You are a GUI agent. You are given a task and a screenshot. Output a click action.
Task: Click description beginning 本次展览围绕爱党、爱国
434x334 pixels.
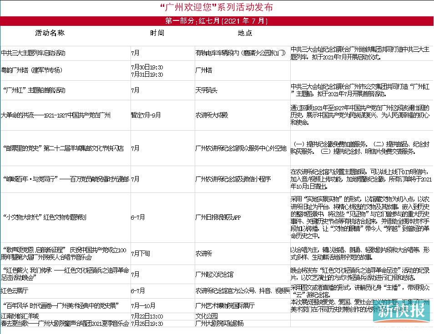pyautogui.click(x=360, y=306)
